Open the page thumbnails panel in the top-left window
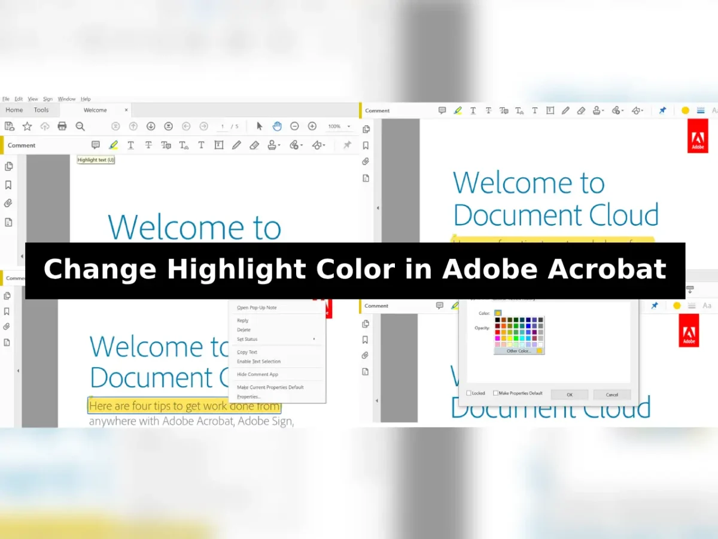 pos(8,166)
